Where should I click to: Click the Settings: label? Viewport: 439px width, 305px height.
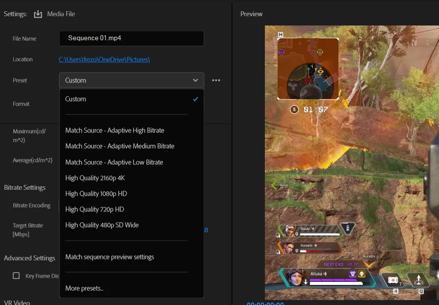pyautogui.click(x=15, y=14)
